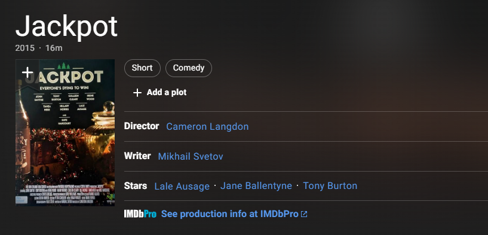
Task: Add Jackpot to watchlist via poster plus ribbon
Action: pos(27,72)
